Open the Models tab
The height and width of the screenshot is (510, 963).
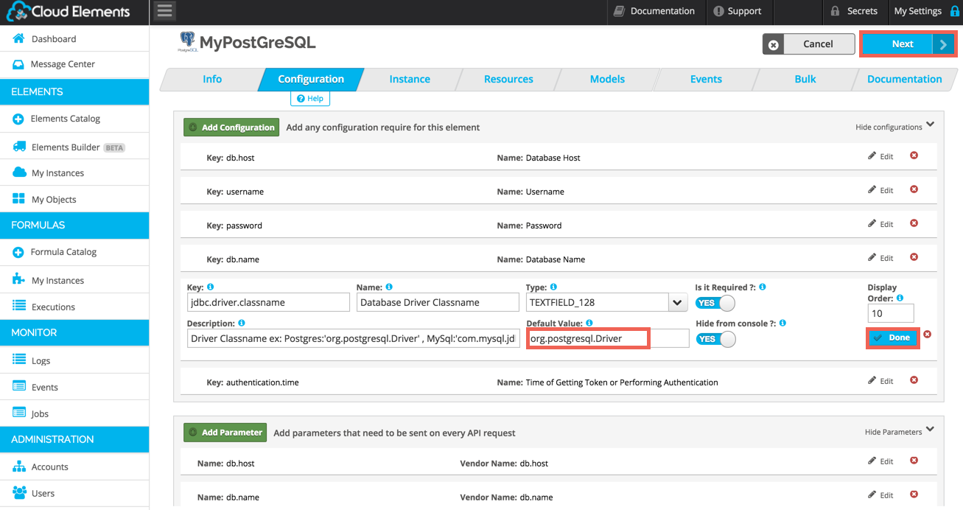coord(607,79)
